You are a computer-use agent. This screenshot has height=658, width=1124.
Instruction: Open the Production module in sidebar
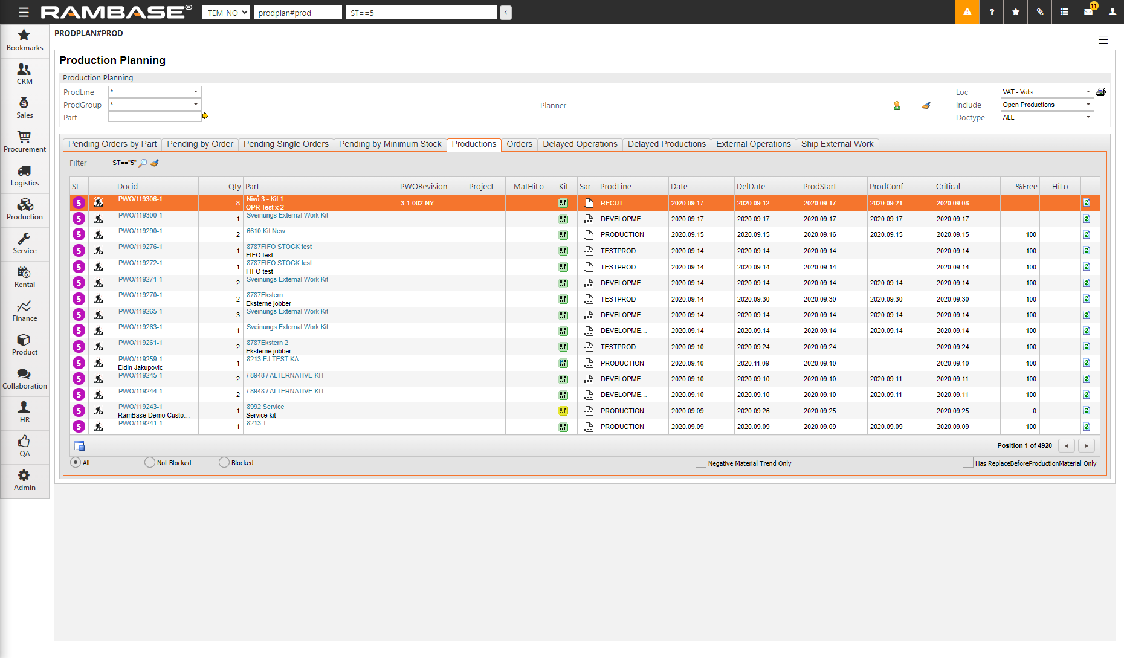24,208
